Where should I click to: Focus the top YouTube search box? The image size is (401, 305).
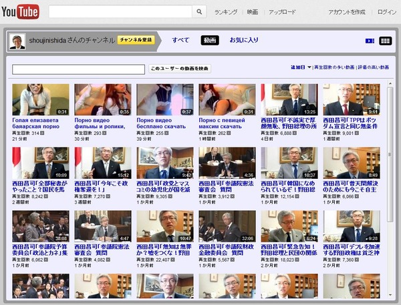[x=120, y=12]
